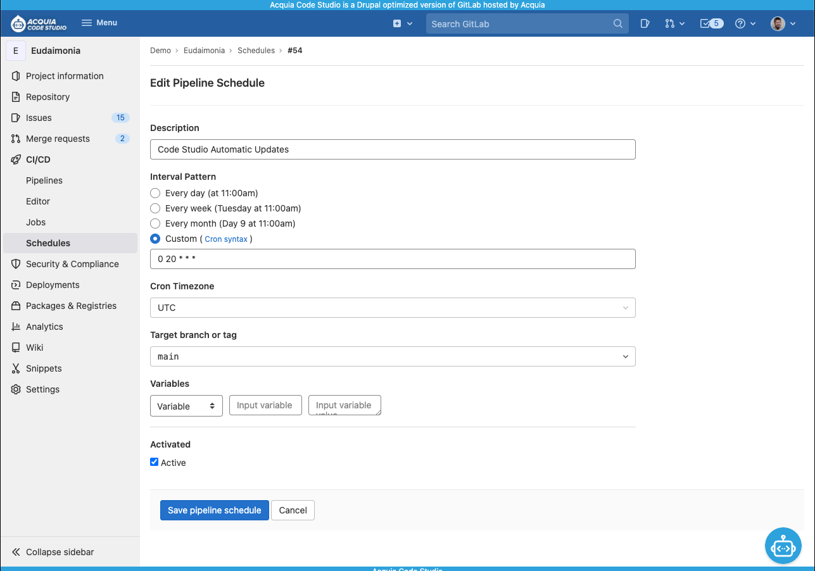
Task: Click the Security & Compliance shield icon
Action: 16,264
